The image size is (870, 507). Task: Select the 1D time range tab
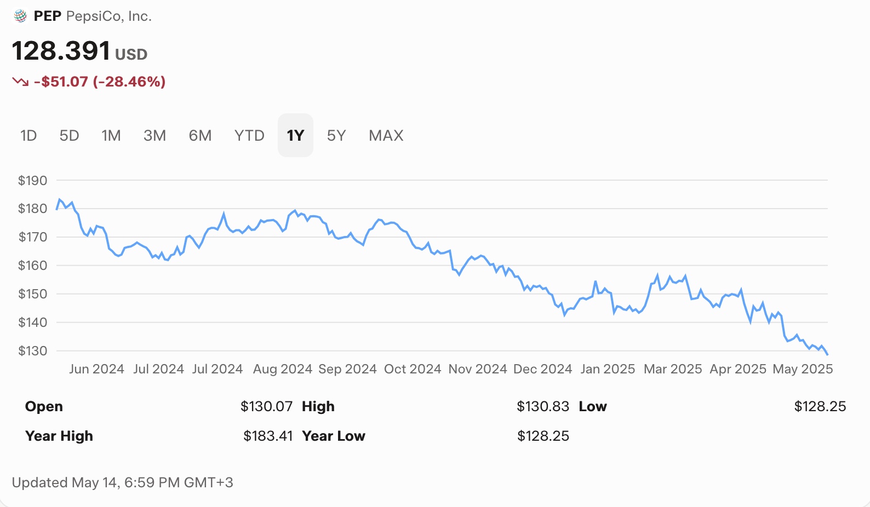tap(28, 135)
